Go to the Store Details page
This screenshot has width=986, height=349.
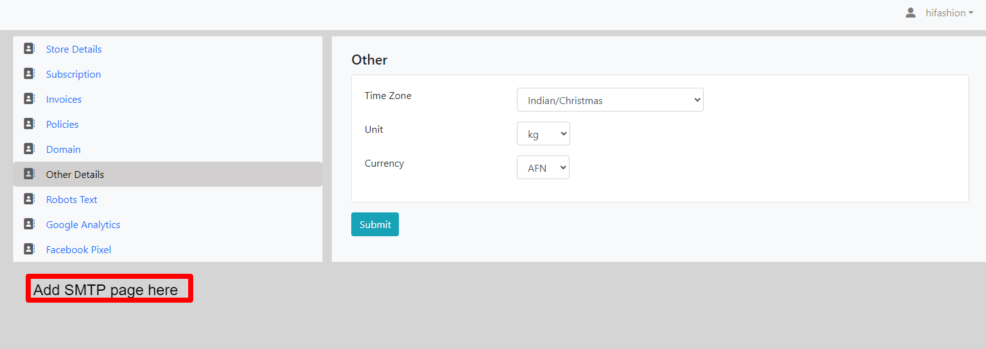(73, 49)
